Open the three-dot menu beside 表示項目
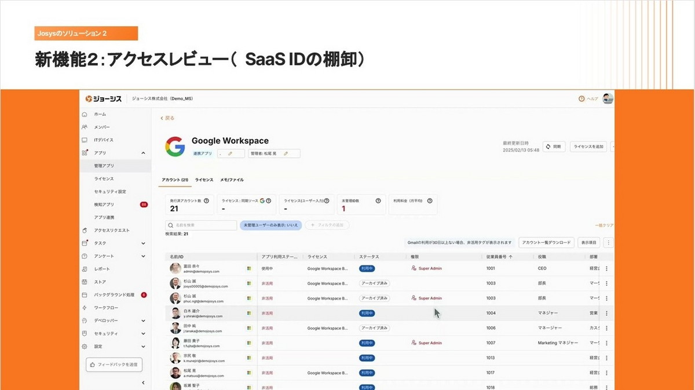This screenshot has width=695, height=390. click(608, 243)
